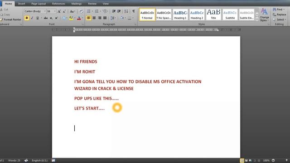Toggle Bold formatting button
290x163 pixels.
click(x=27, y=18)
